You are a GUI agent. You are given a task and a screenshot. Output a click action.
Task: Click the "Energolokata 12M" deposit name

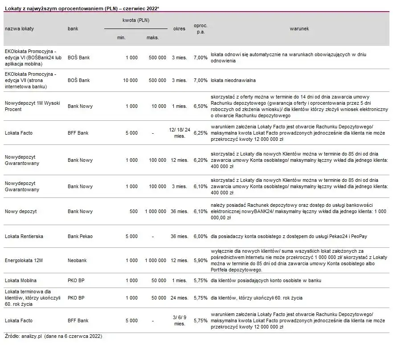tap(24, 260)
